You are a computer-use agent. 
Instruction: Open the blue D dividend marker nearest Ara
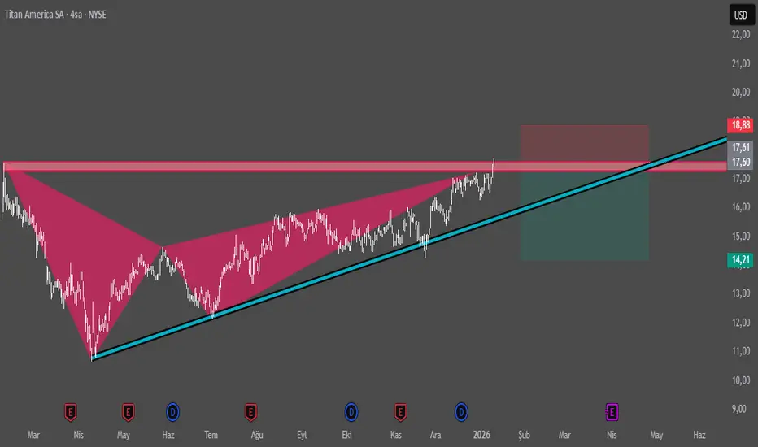pos(461,412)
